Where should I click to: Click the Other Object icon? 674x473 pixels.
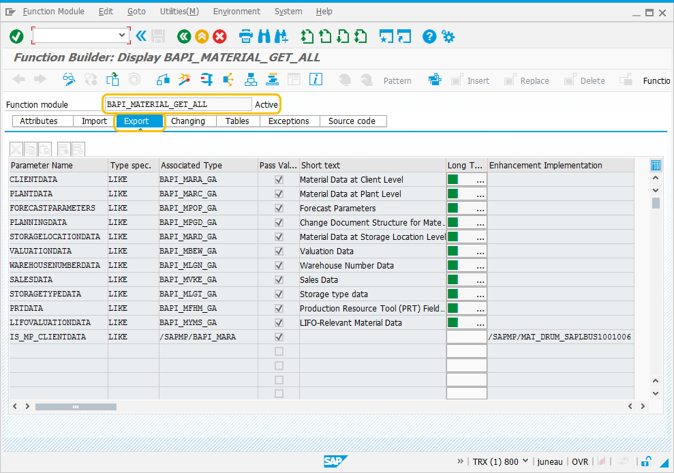tap(112, 80)
